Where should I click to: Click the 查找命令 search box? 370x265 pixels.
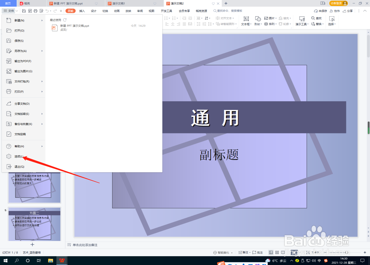(x=228, y=11)
